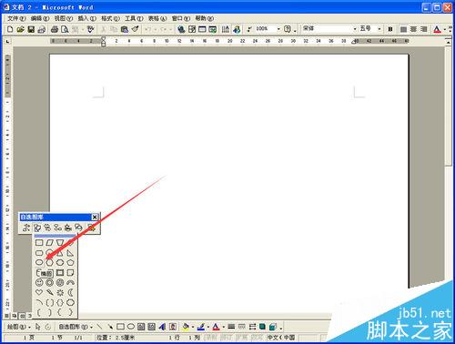The height and width of the screenshot is (344, 455).
Task: Open the font size dropdown 五号
Action: point(379,29)
